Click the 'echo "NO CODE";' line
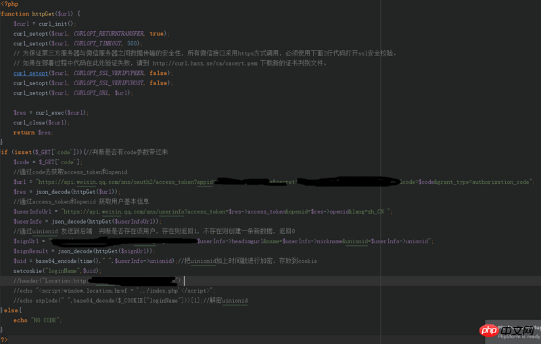The height and width of the screenshot is (344, 541). (38, 320)
